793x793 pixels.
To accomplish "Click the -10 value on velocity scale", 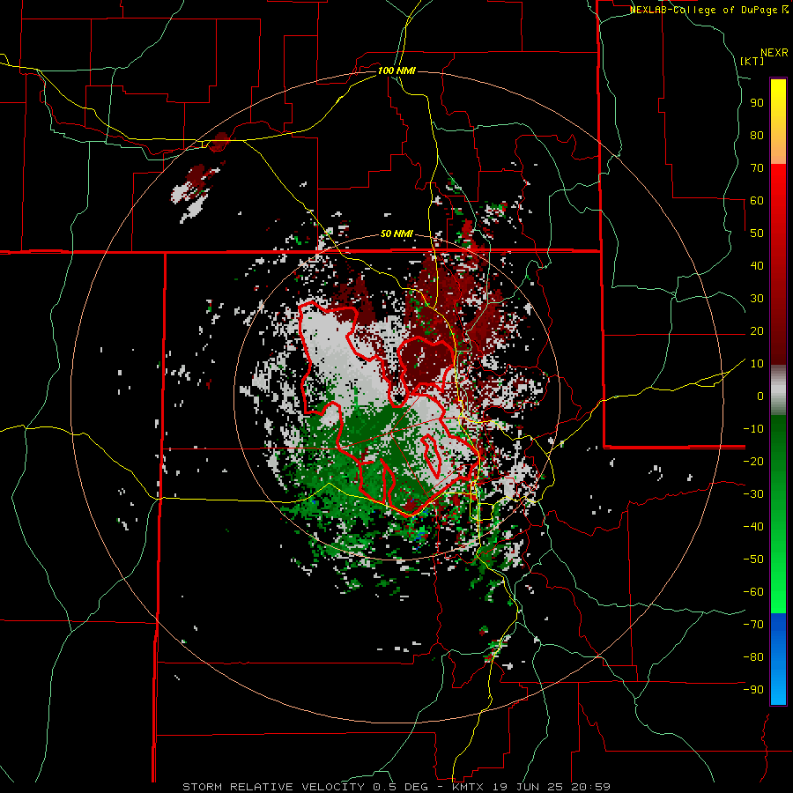I will 753,429.
